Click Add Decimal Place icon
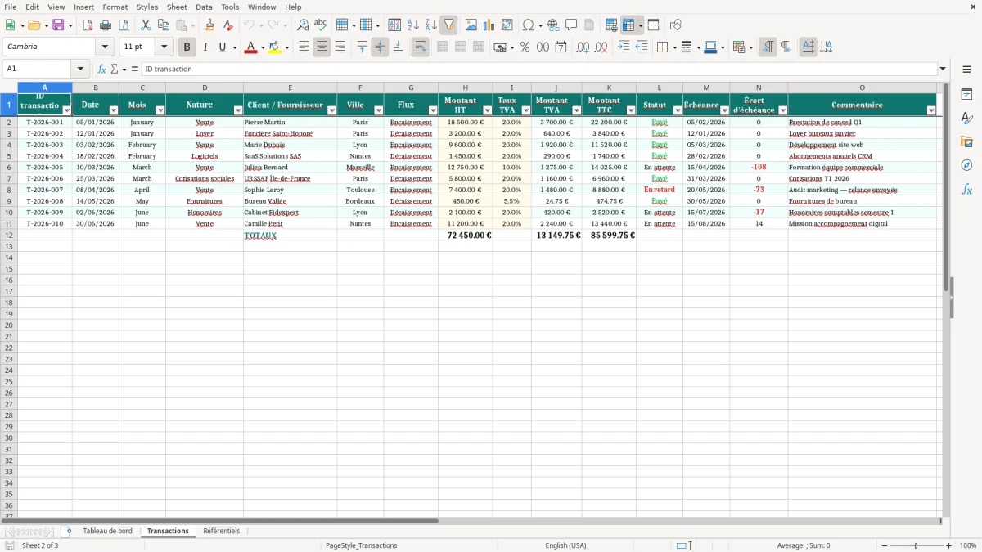Viewport: 982px width, 552px height. point(583,47)
